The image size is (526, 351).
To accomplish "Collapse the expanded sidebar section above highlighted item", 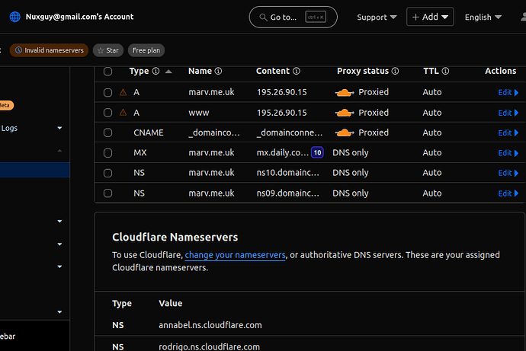I will tap(59, 151).
